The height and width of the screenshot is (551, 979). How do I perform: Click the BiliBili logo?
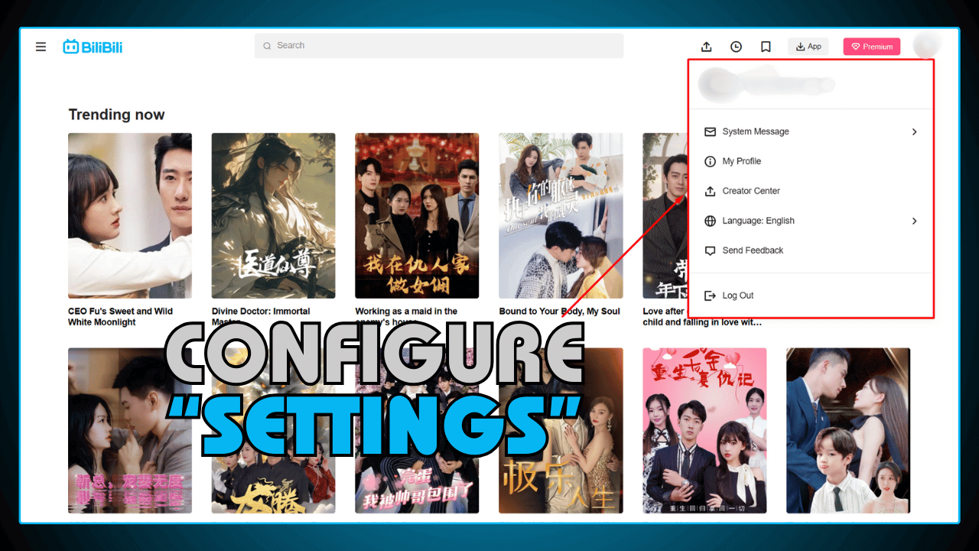pyautogui.click(x=93, y=47)
